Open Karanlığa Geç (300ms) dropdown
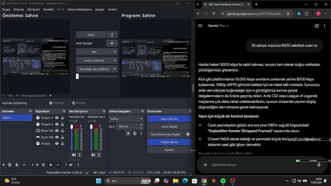This screenshot has height=186, width=331. 97,69
